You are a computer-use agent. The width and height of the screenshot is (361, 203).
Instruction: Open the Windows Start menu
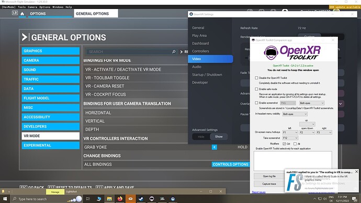5,199
